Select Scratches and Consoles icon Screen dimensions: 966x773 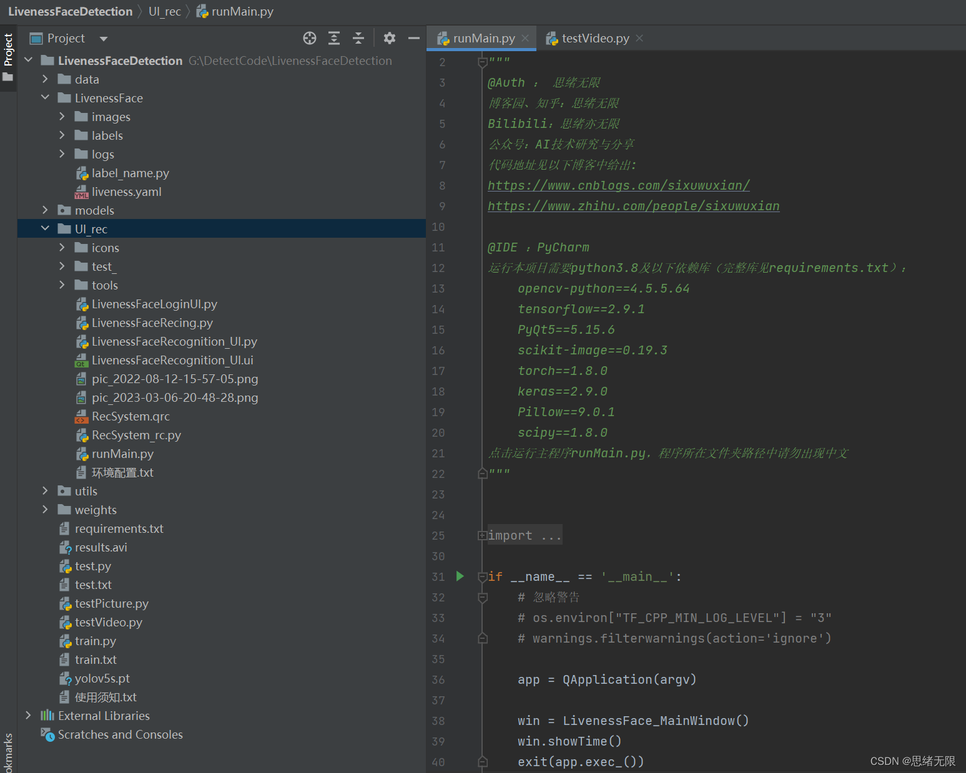click(x=48, y=734)
